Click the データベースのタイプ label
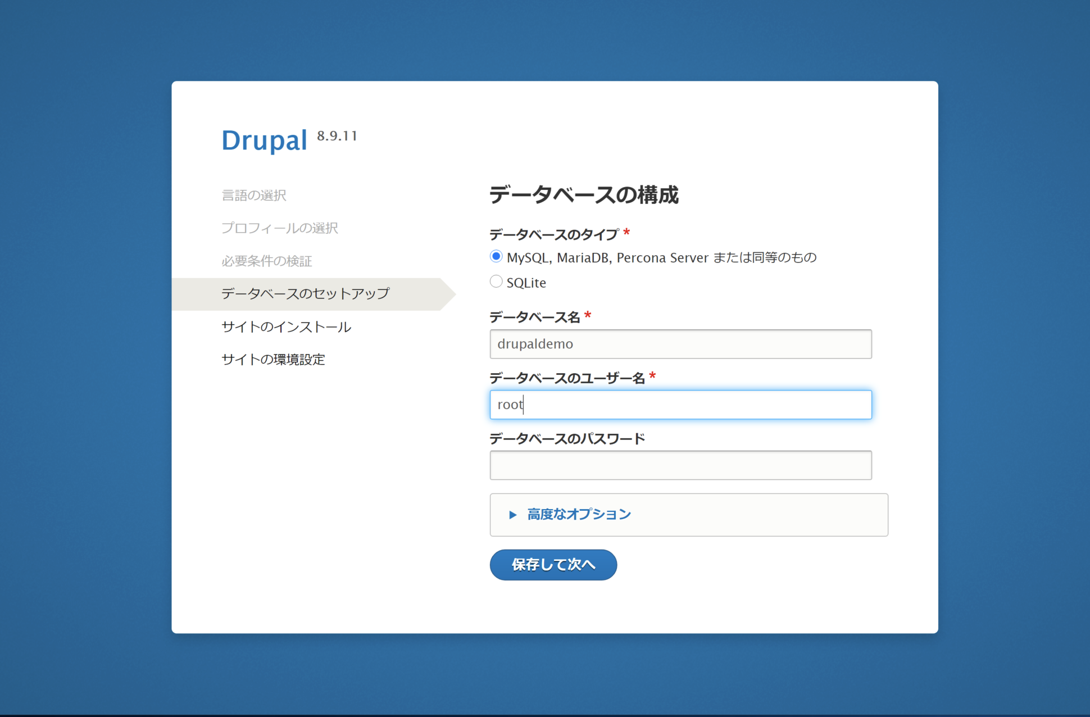The height and width of the screenshot is (717, 1090). pos(554,234)
